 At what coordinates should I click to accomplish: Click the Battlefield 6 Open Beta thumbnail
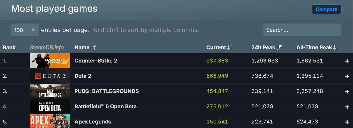[x=50, y=106]
